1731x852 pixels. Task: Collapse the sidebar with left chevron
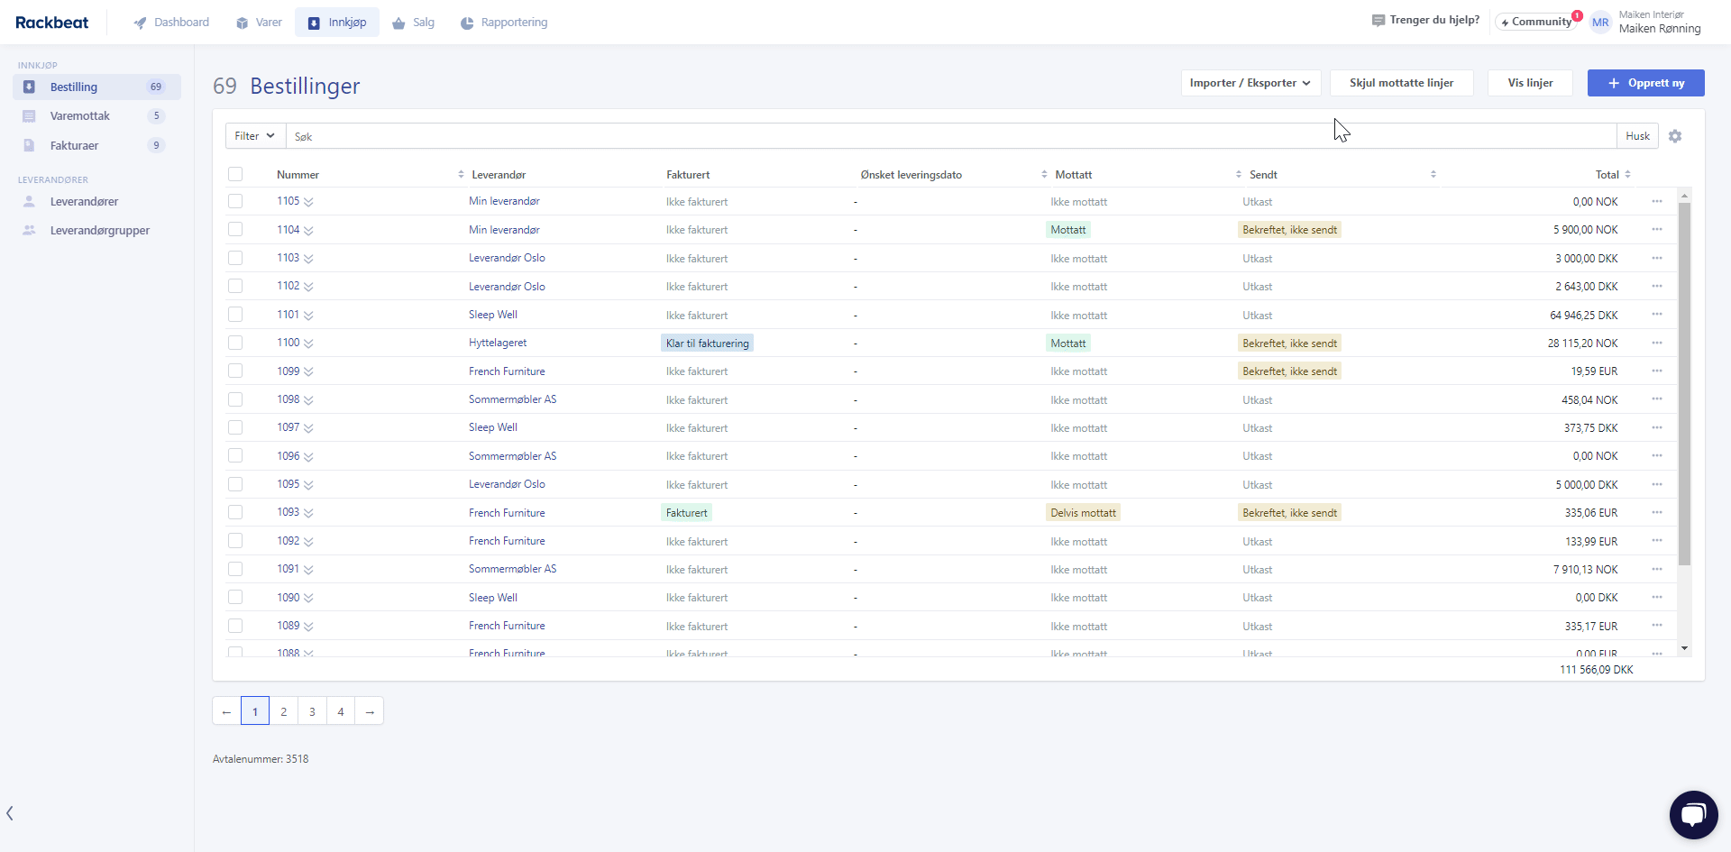point(10,813)
